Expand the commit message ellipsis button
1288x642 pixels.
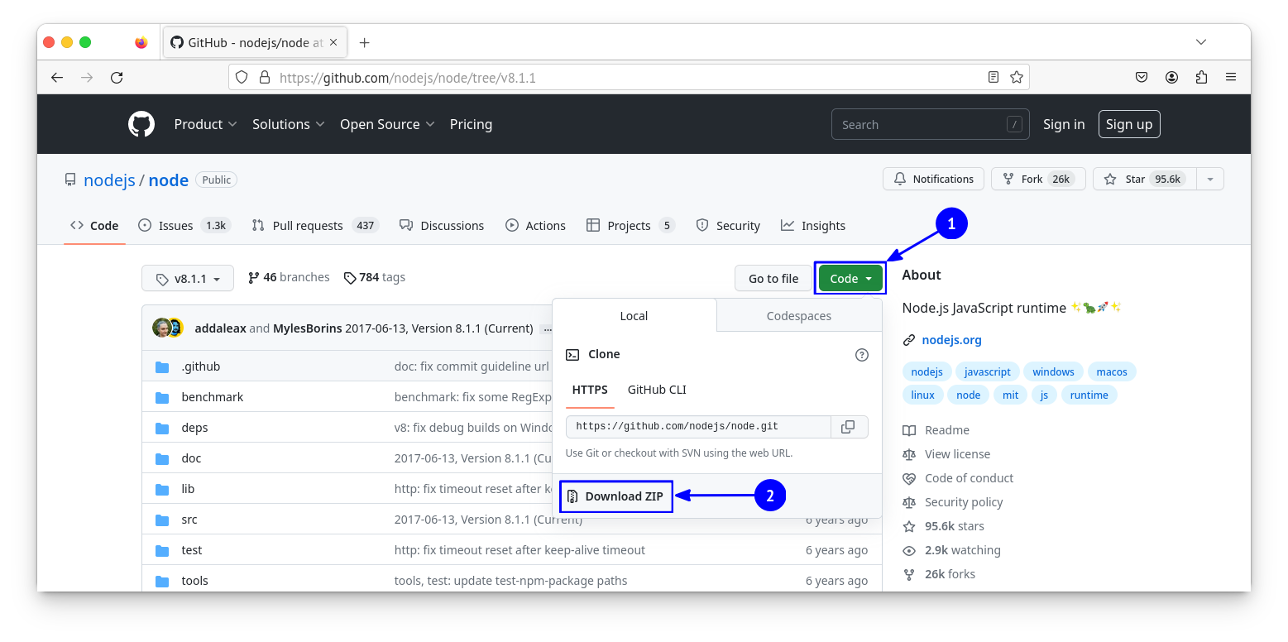546,328
